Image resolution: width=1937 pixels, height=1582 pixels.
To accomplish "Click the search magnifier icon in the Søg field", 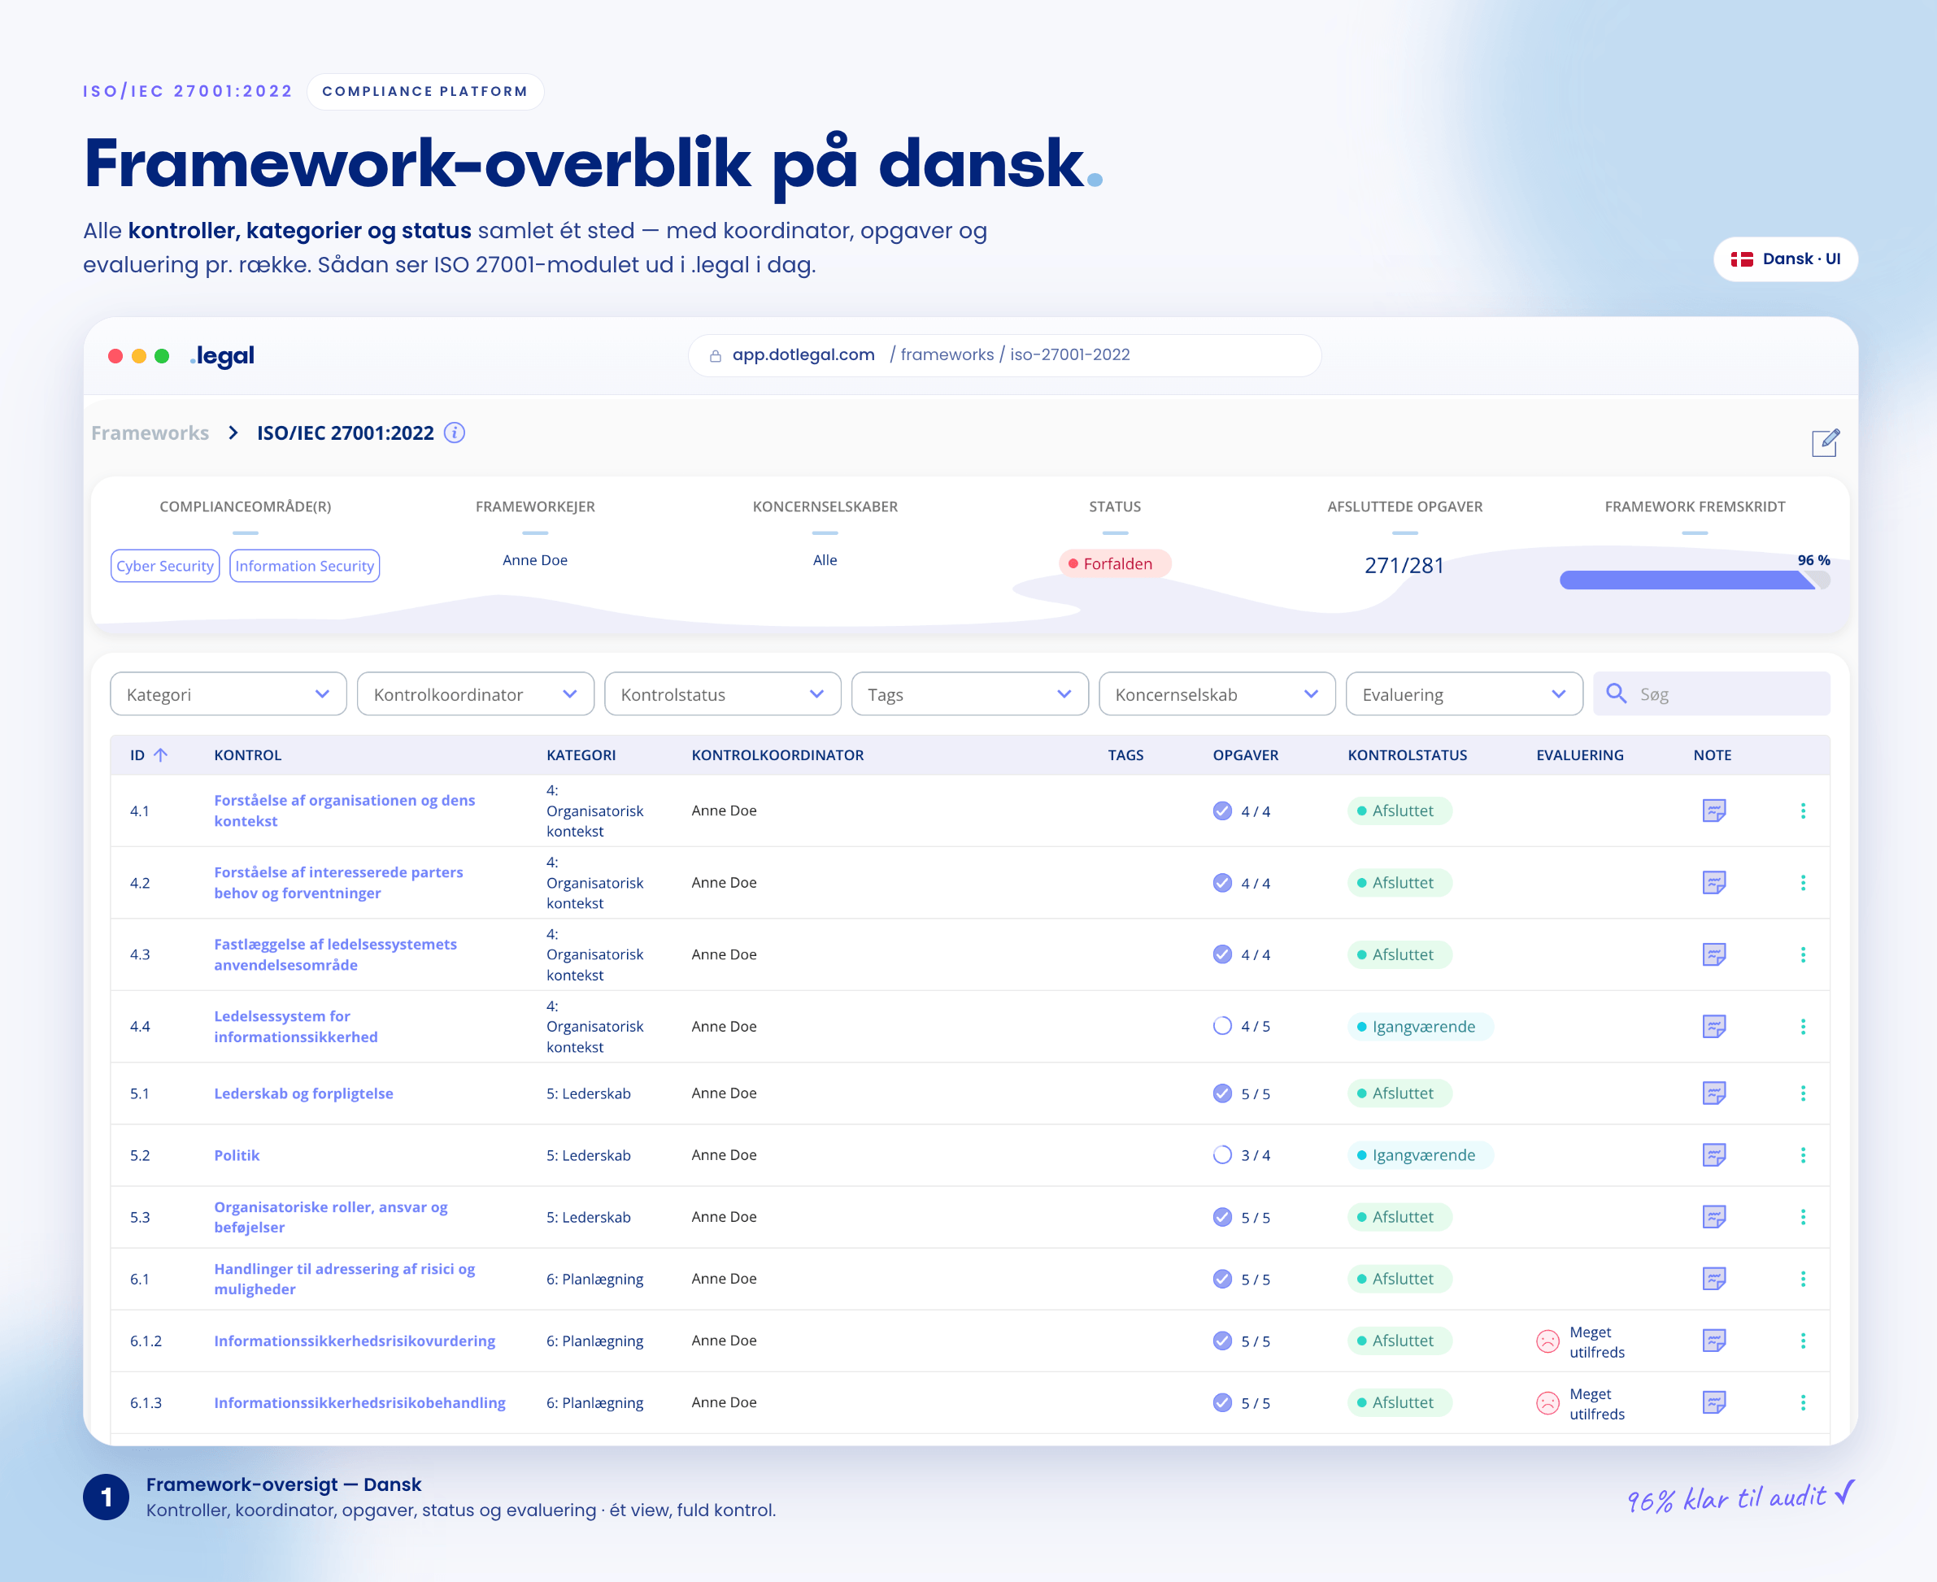I will pos(1616,693).
